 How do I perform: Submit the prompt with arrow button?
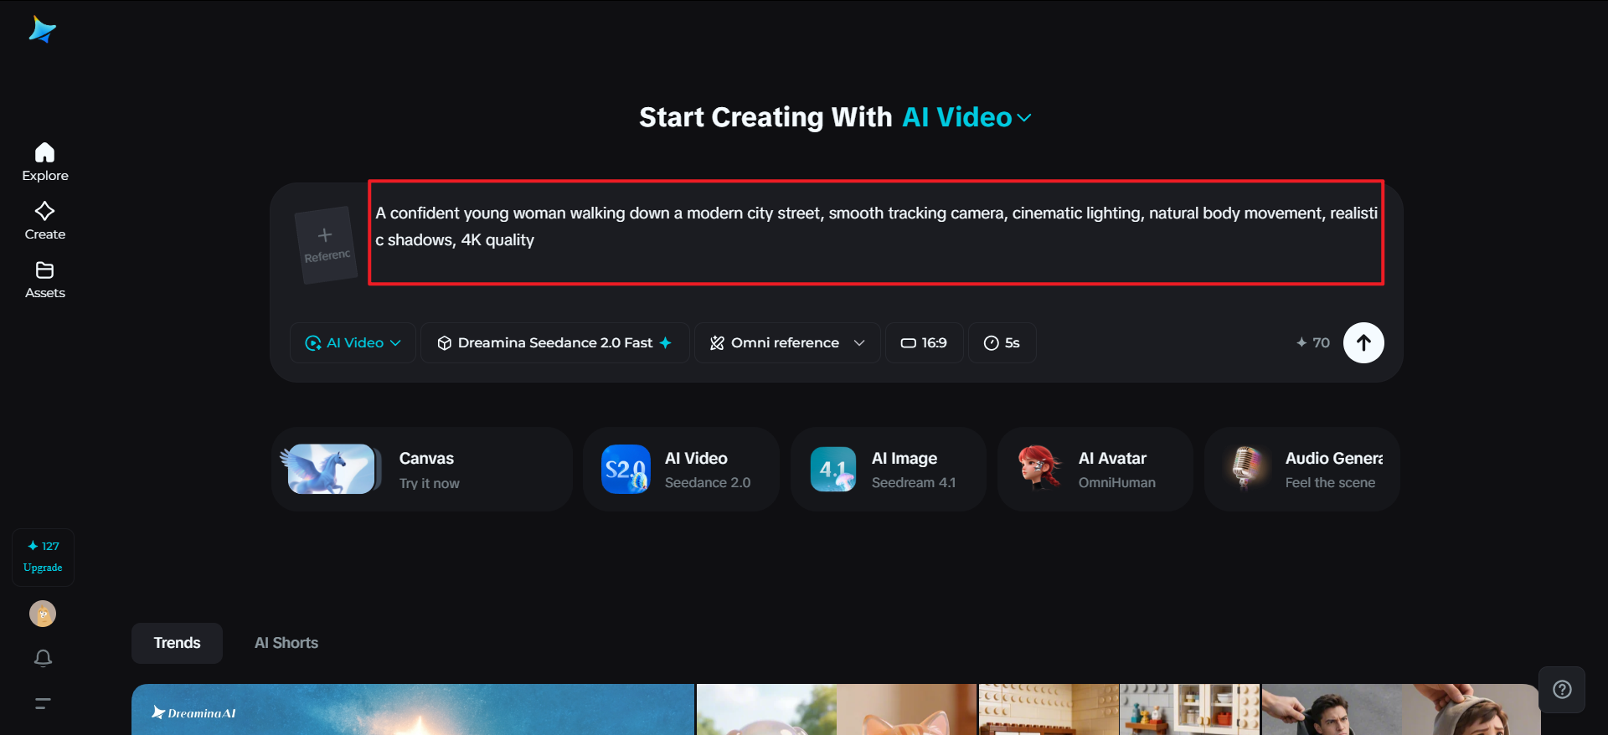pyautogui.click(x=1363, y=342)
